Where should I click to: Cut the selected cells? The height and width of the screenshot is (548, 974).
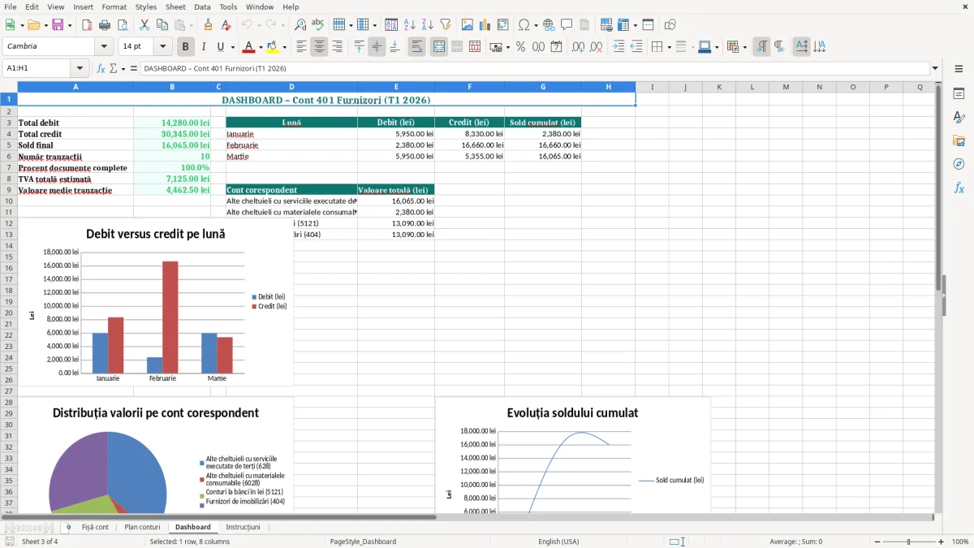point(144,25)
